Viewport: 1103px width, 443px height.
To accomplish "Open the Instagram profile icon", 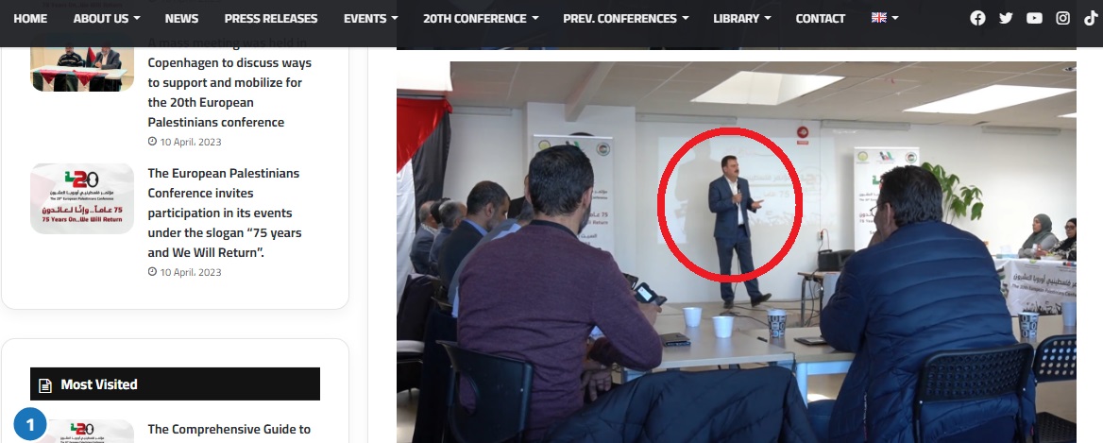I will pyautogui.click(x=1063, y=18).
